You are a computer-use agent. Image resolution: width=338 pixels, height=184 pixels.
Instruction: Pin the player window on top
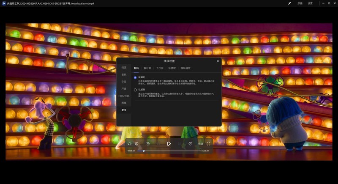[289, 3]
